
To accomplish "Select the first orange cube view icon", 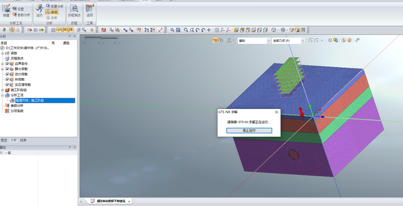I will (236, 30).
